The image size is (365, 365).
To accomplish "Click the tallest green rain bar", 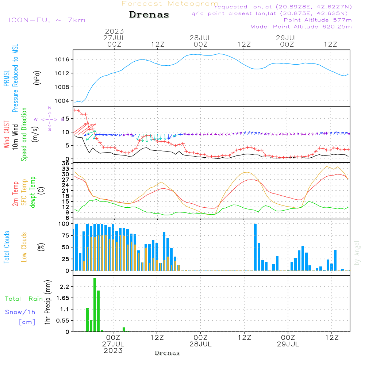I will (95, 305).
